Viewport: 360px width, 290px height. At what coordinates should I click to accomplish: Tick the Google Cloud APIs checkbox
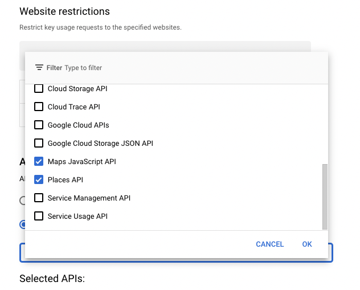[39, 125]
